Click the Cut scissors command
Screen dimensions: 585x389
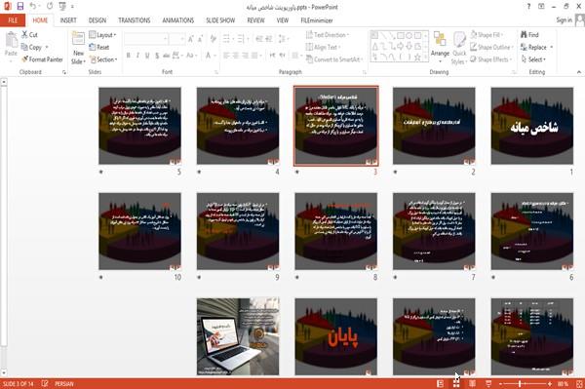[29, 35]
